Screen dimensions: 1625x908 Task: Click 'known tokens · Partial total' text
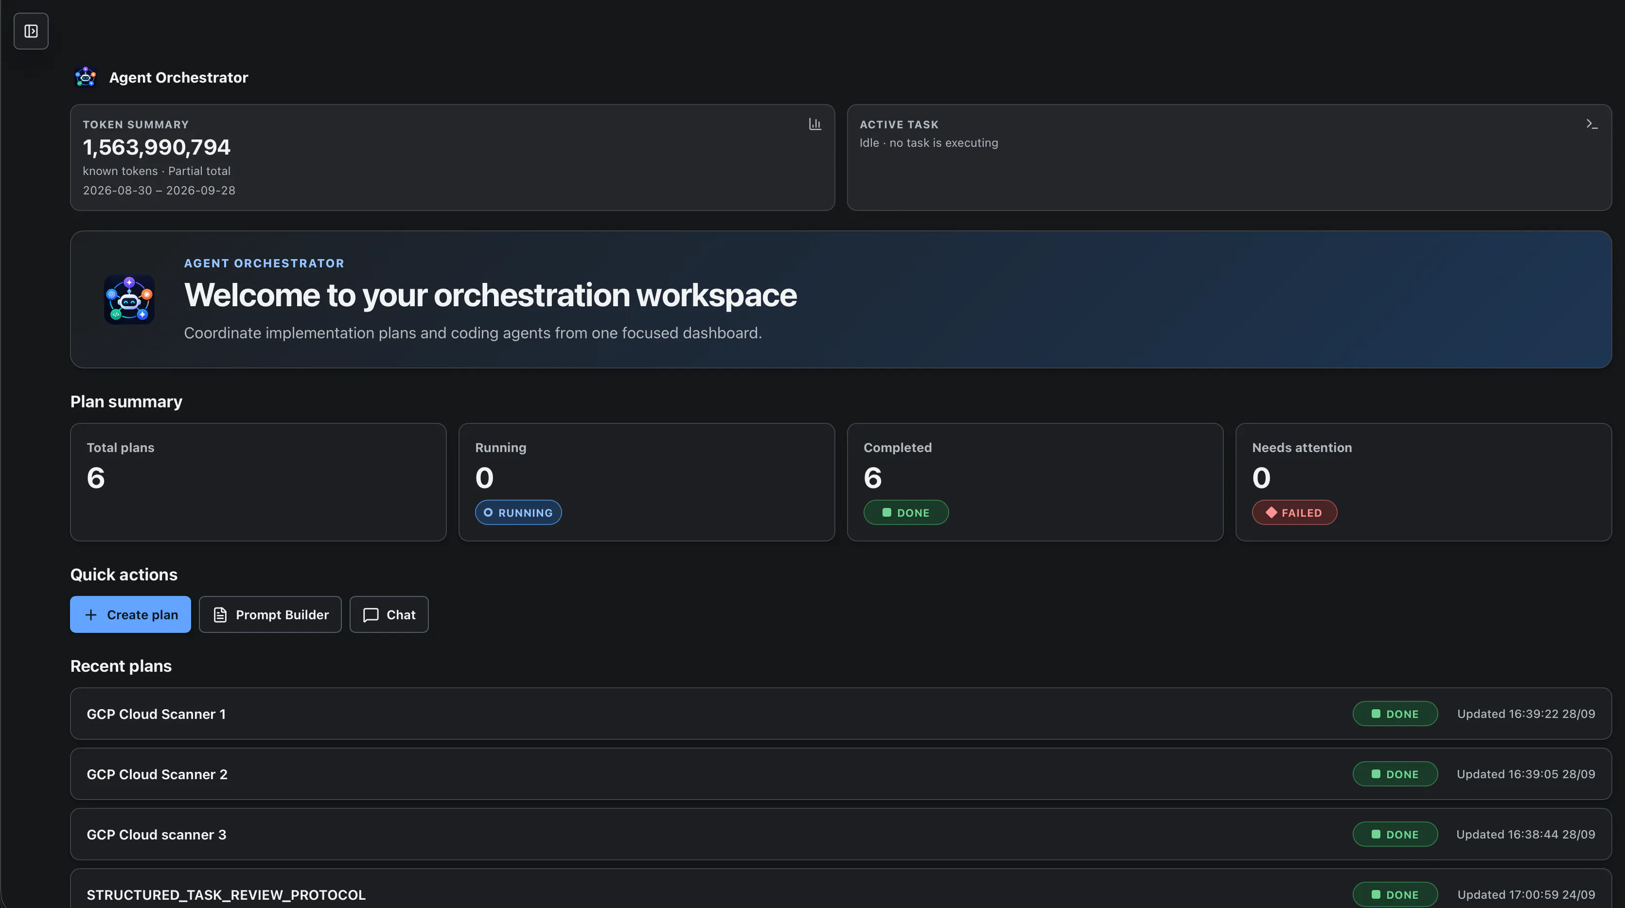click(157, 171)
